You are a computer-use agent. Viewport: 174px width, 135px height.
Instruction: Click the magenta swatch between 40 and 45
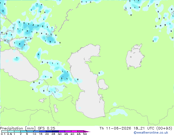pyautogui.click(x=74, y=131)
